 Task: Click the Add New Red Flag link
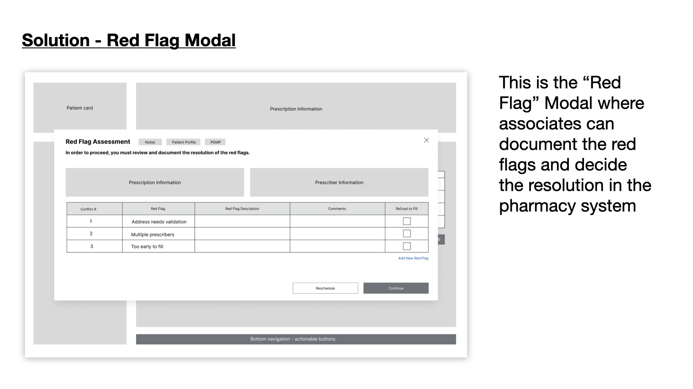click(413, 258)
